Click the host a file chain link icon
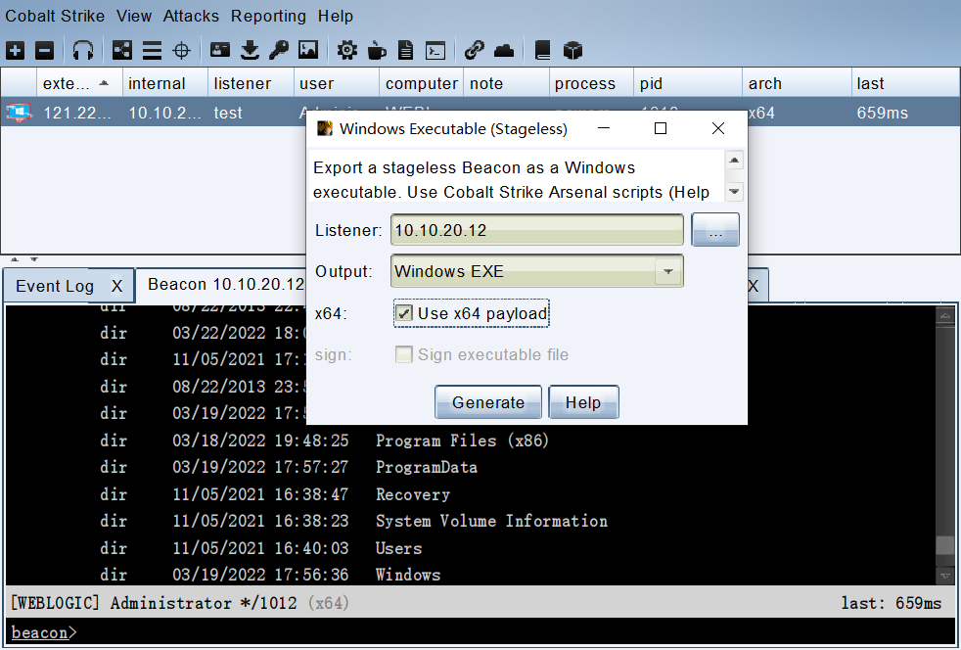 [x=475, y=50]
